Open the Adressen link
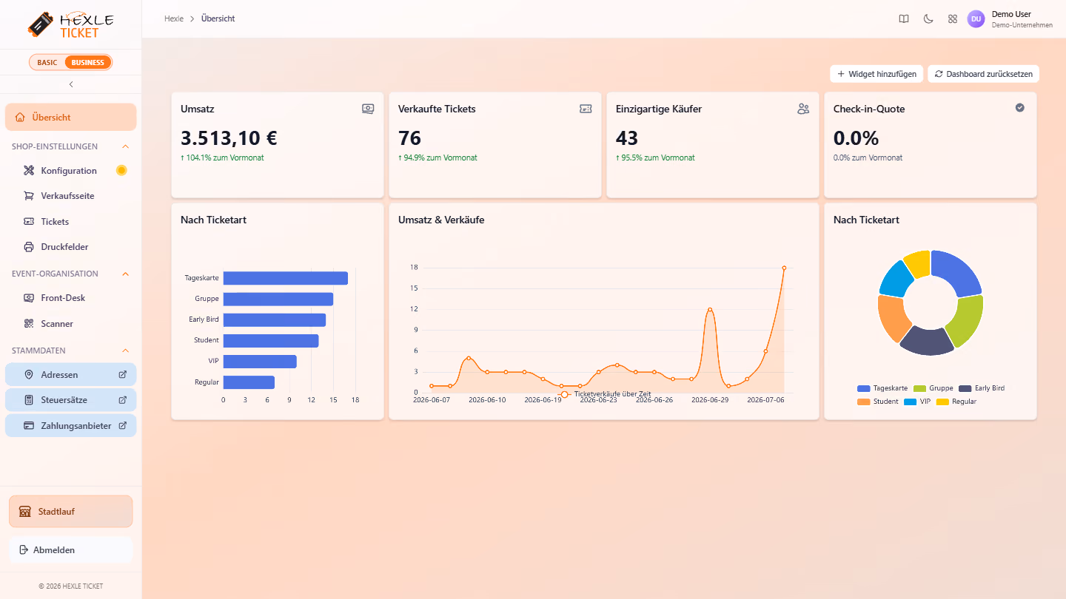 pos(71,374)
